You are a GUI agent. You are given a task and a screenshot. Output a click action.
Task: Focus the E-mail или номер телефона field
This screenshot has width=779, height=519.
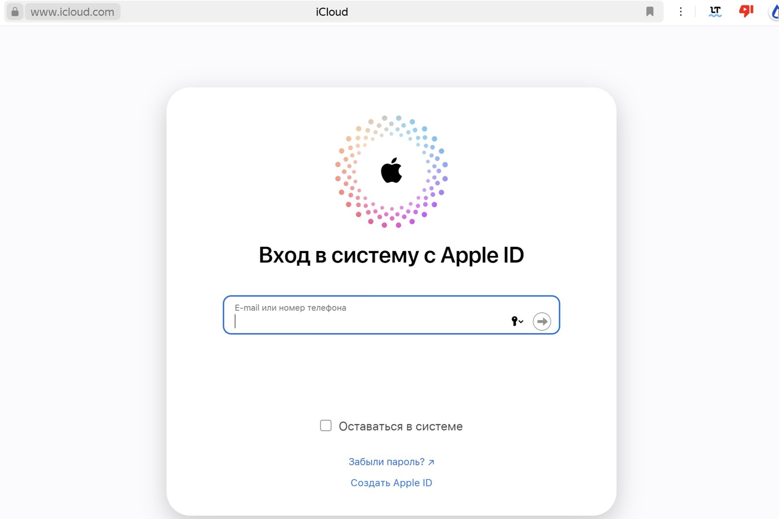[x=391, y=315]
